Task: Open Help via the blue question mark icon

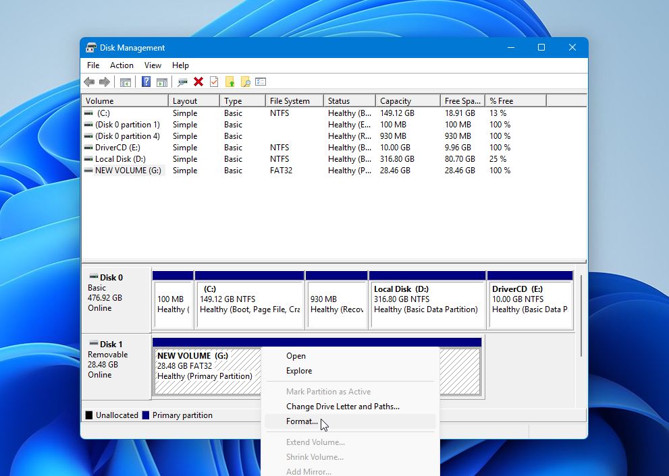Action: (146, 82)
